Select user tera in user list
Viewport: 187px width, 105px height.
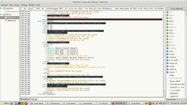click(171, 42)
